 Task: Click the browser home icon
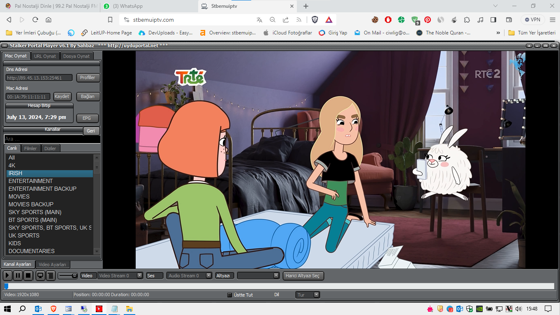click(49, 20)
